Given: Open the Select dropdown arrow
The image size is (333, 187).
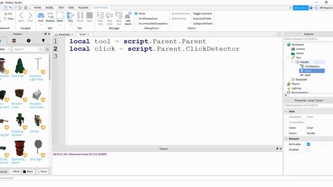Looking at the screenshot, I should point(60,24).
